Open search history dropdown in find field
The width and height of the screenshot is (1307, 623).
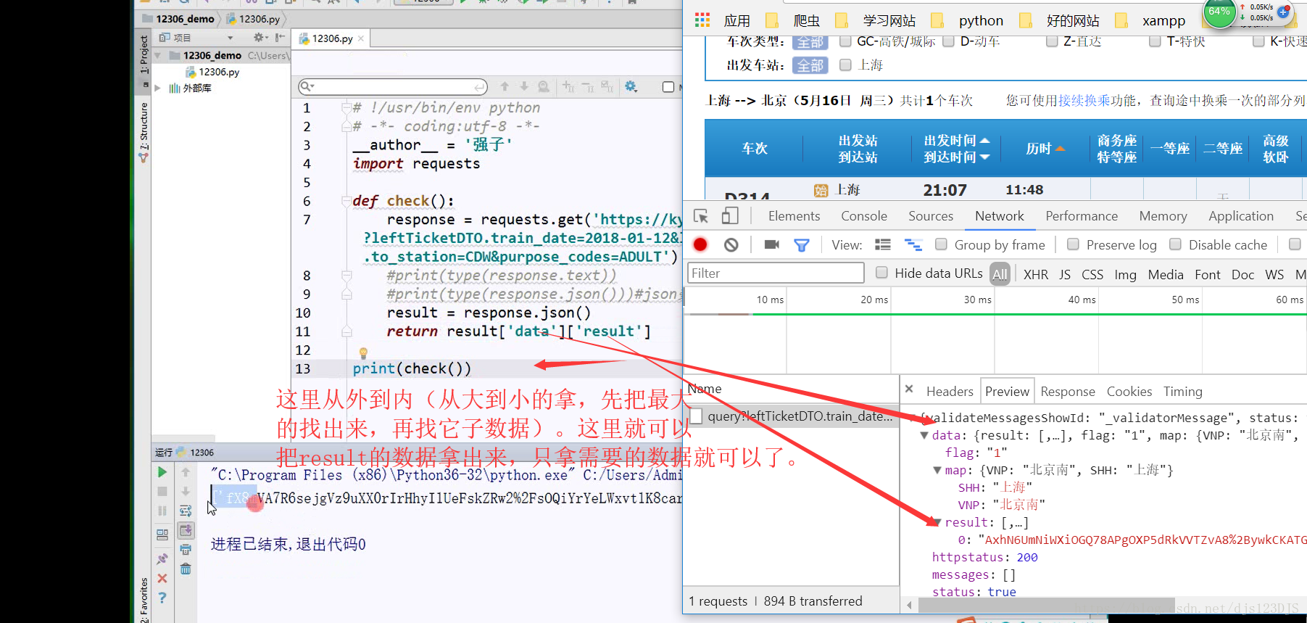pyautogui.click(x=307, y=86)
